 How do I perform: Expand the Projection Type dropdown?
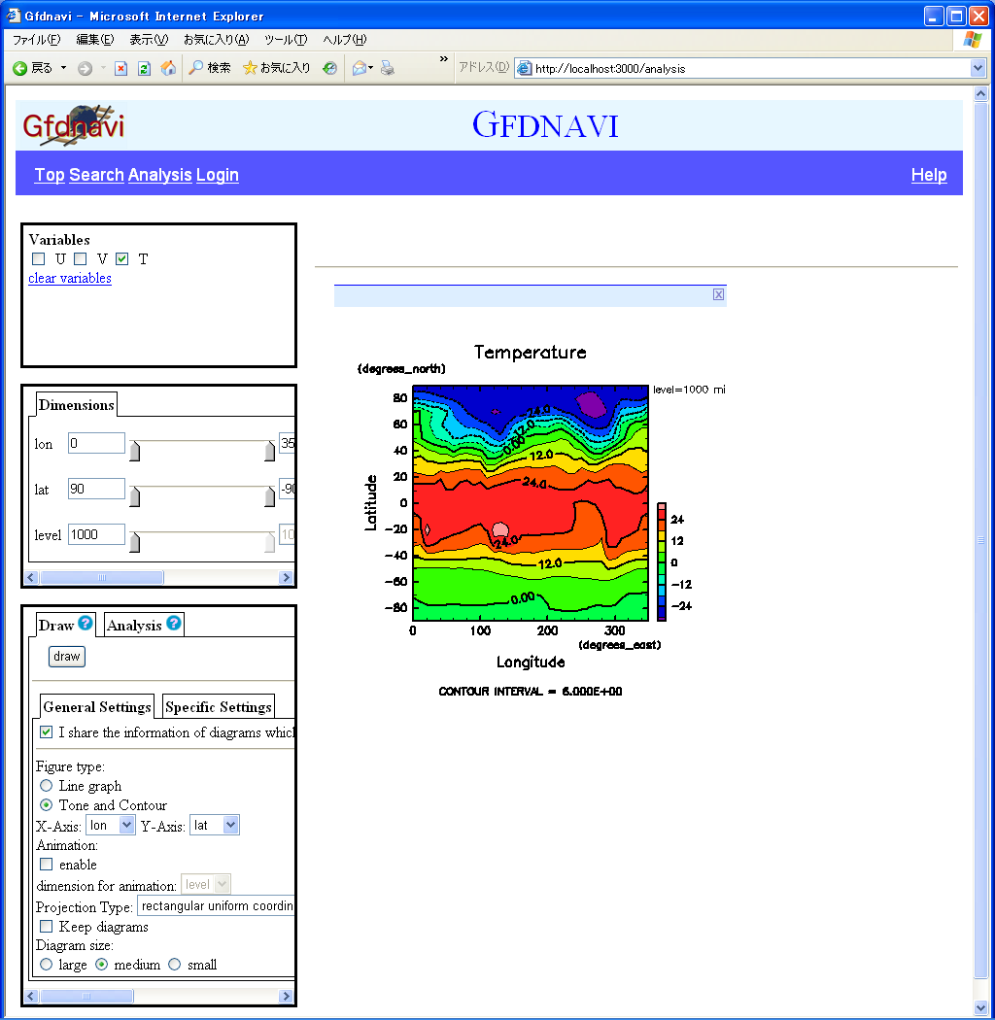216,906
